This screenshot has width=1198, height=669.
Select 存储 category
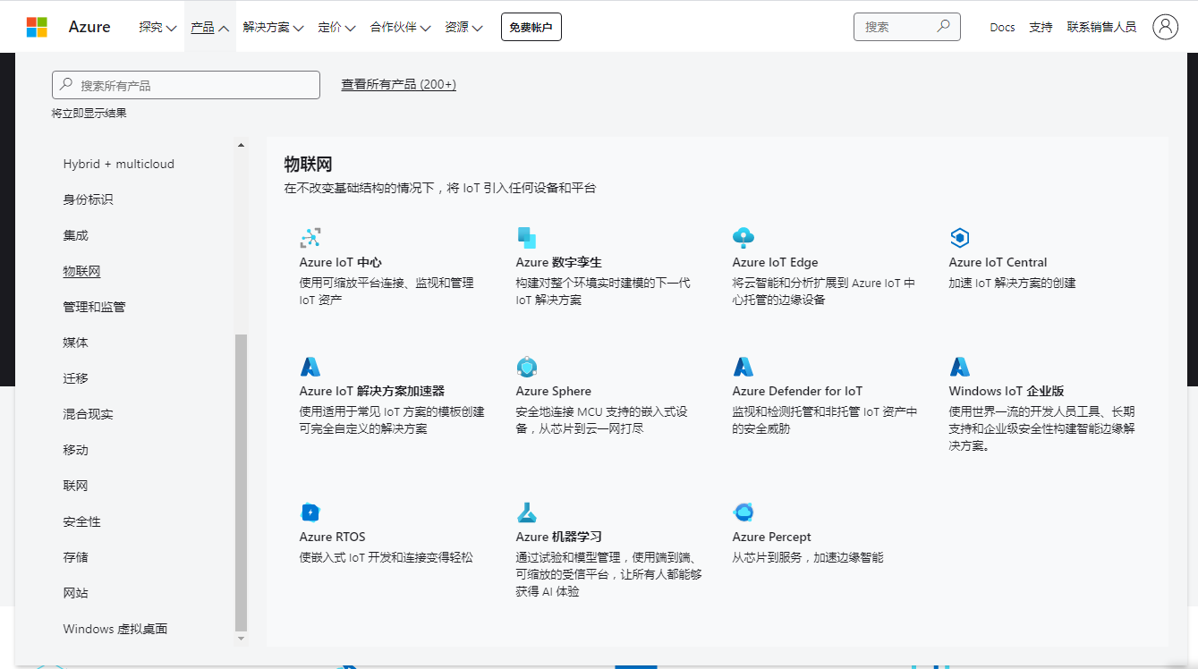click(x=75, y=557)
